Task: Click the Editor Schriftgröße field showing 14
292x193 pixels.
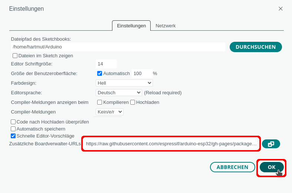Action: click(x=106, y=64)
